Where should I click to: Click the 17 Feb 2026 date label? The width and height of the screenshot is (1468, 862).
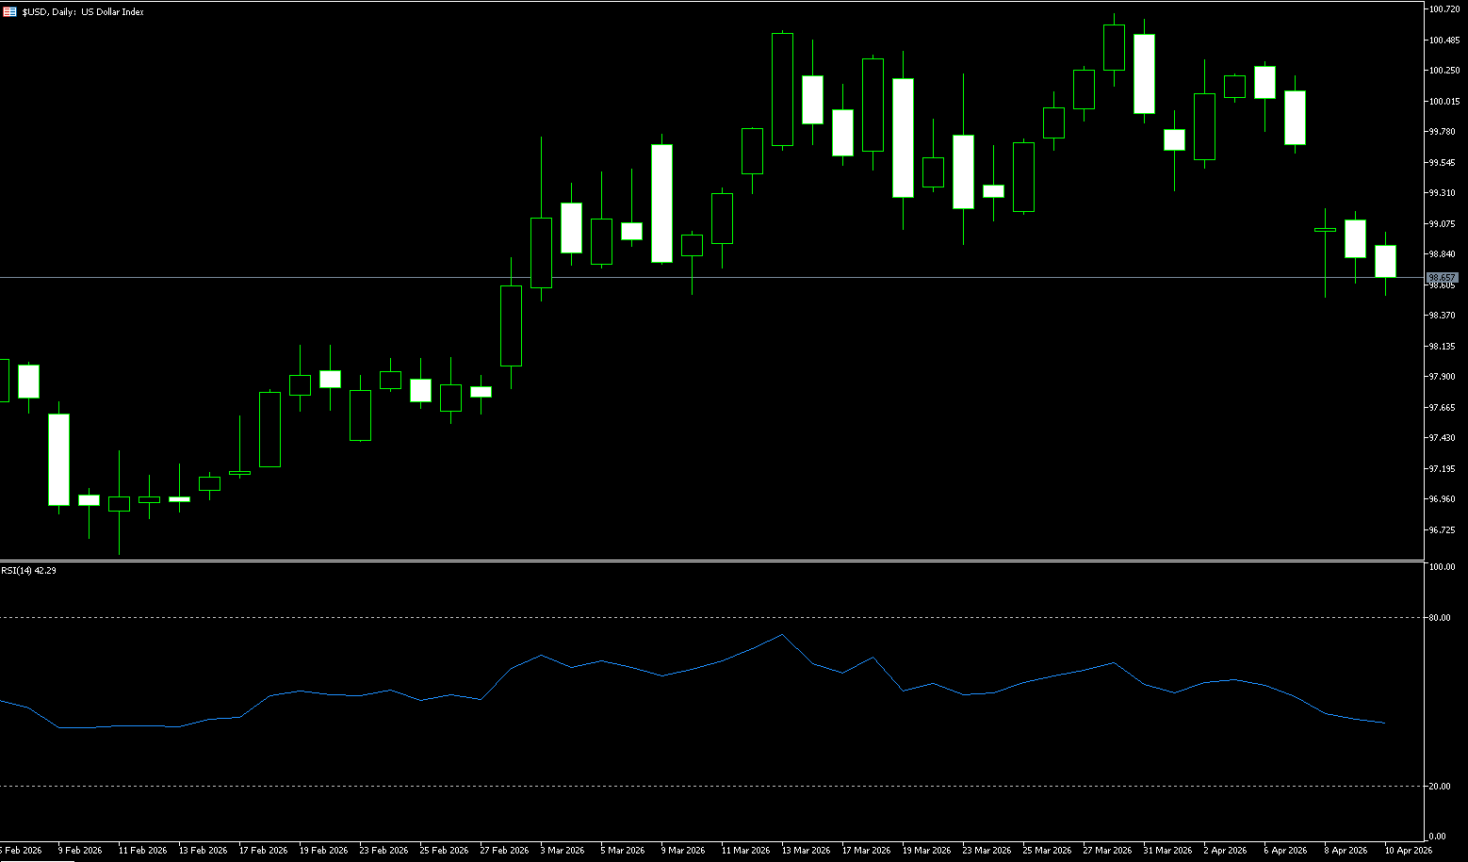coord(263,850)
